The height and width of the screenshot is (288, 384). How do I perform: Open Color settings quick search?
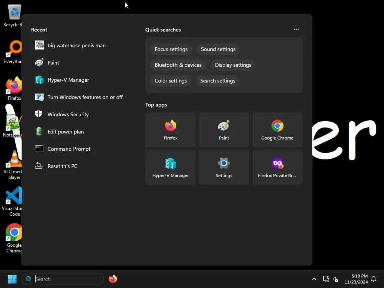[171, 81]
